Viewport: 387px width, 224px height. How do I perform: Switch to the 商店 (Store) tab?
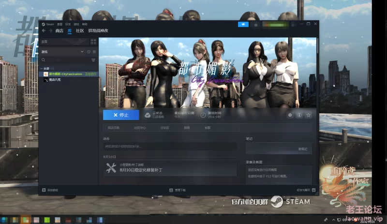59,30
